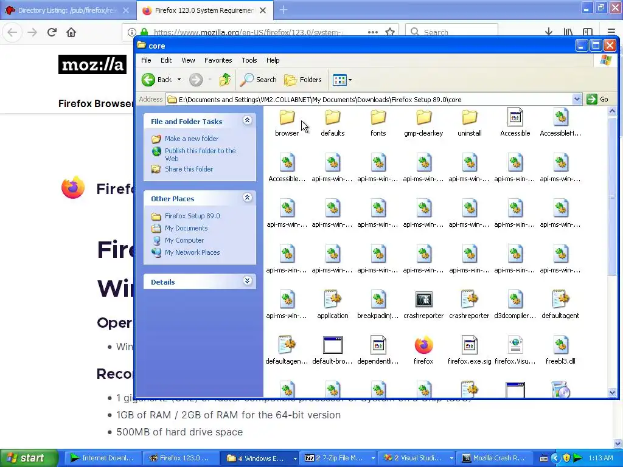Viewport: 623px width, 467px height.
Task: Open My Documents from Other Places
Action: [x=186, y=229]
